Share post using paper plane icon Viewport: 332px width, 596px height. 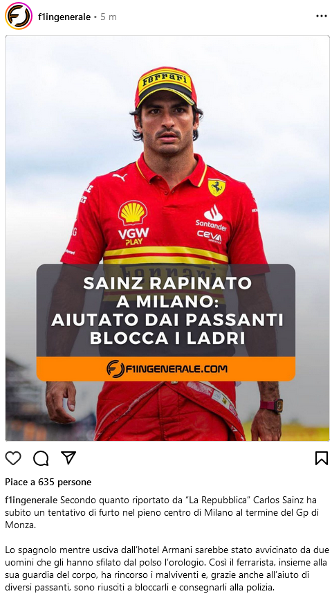(68, 458)
